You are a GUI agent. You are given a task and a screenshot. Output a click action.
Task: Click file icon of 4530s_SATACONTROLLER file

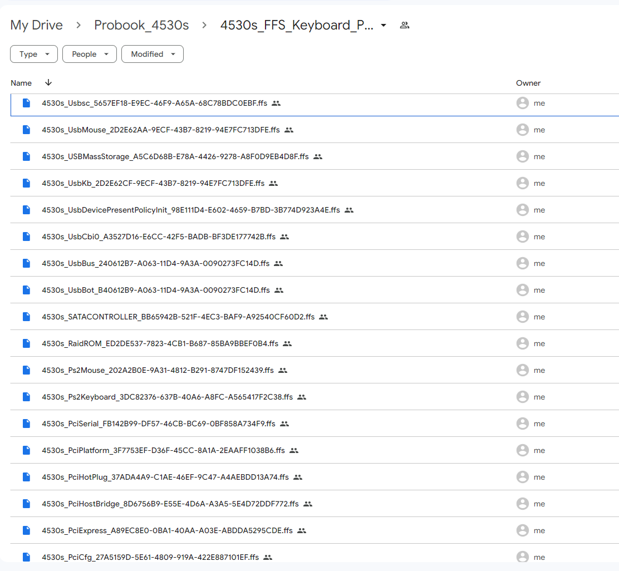tap(27, 317)
